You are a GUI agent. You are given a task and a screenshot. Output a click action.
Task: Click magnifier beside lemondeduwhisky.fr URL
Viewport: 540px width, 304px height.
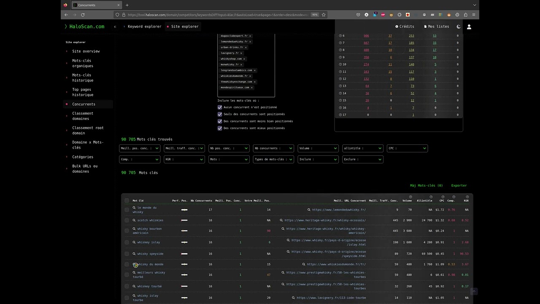coord(309,209)
